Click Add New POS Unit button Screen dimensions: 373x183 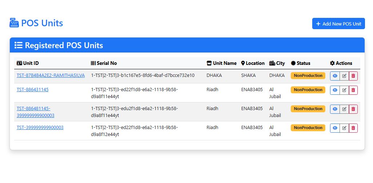point(338,24)
